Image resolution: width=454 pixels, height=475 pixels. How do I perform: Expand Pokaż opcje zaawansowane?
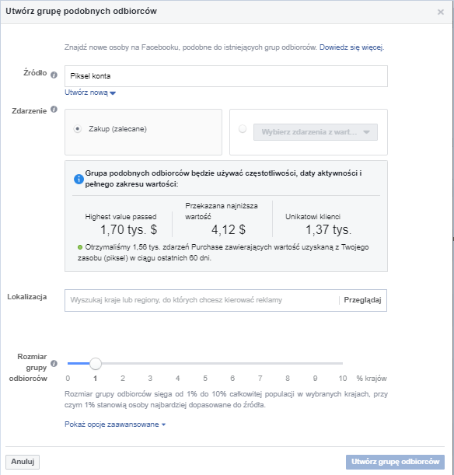(x=115, y=424)
